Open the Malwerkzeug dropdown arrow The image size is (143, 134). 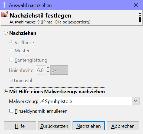click(x=135, y=101)
